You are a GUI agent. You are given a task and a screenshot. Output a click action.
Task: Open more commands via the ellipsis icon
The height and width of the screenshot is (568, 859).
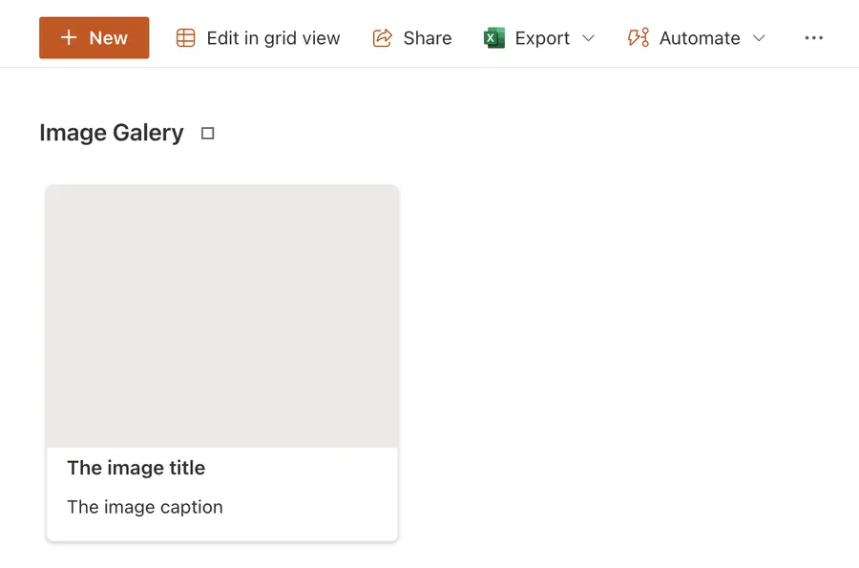[814, 37]
